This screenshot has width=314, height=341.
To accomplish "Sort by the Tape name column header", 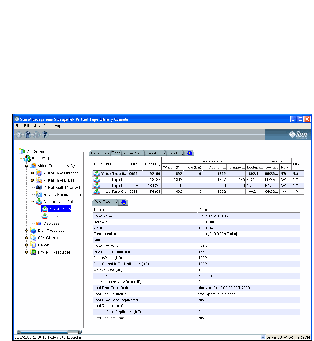I will point(110,164).
